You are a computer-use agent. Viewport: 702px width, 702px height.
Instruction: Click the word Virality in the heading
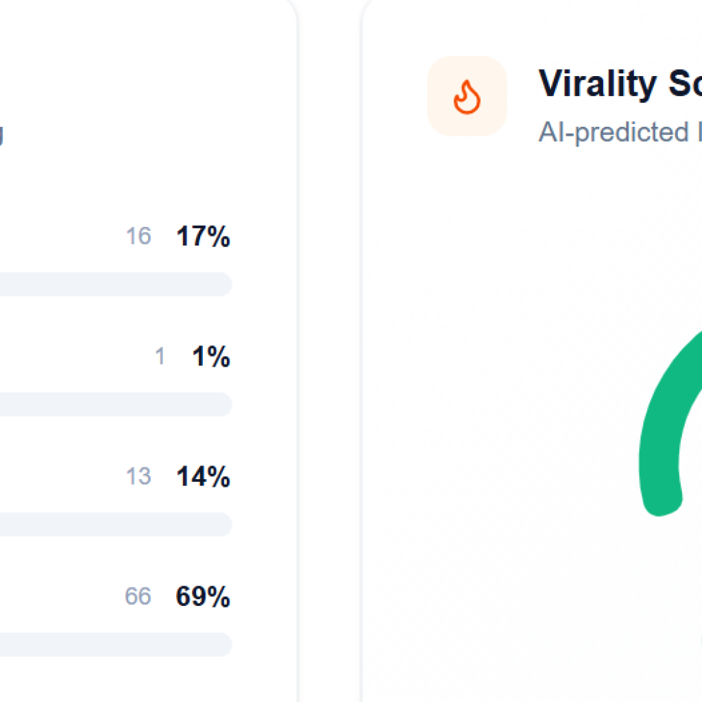click(x=597, y=84)
